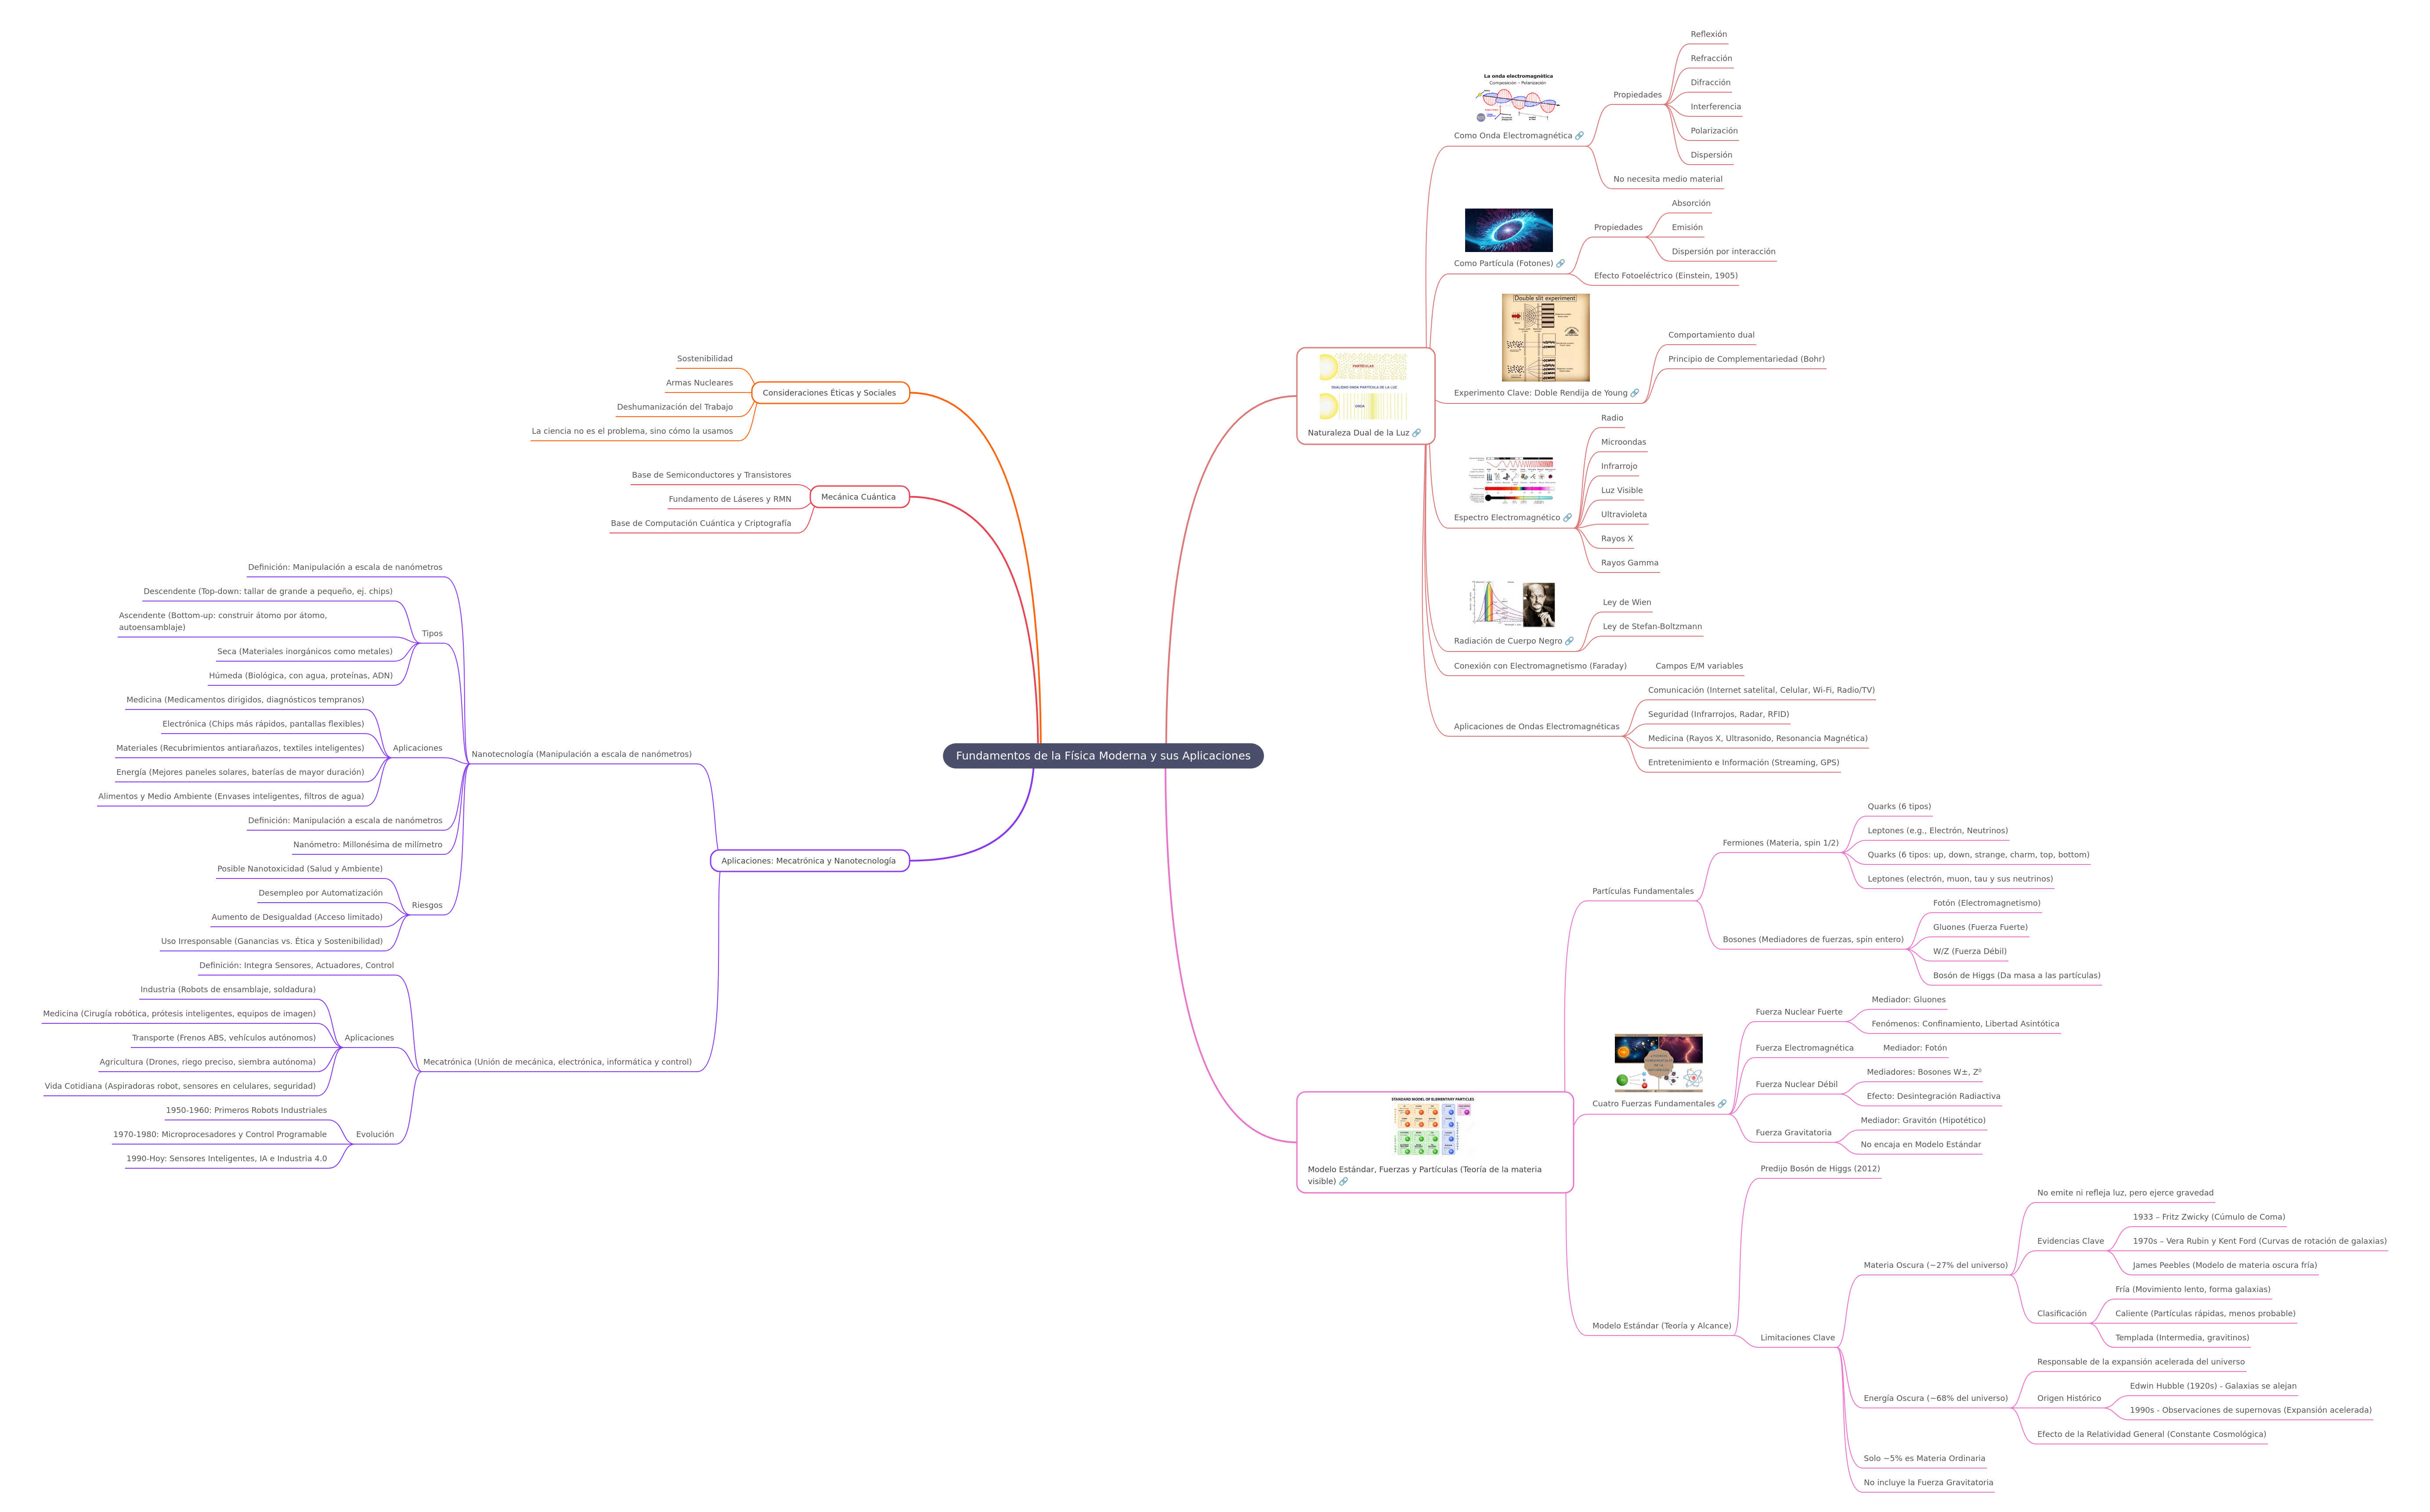Select Base de Computación Cuántica y Criptografía
The height and width of the screenshot is (1512, 2430).
coord(700,523)
